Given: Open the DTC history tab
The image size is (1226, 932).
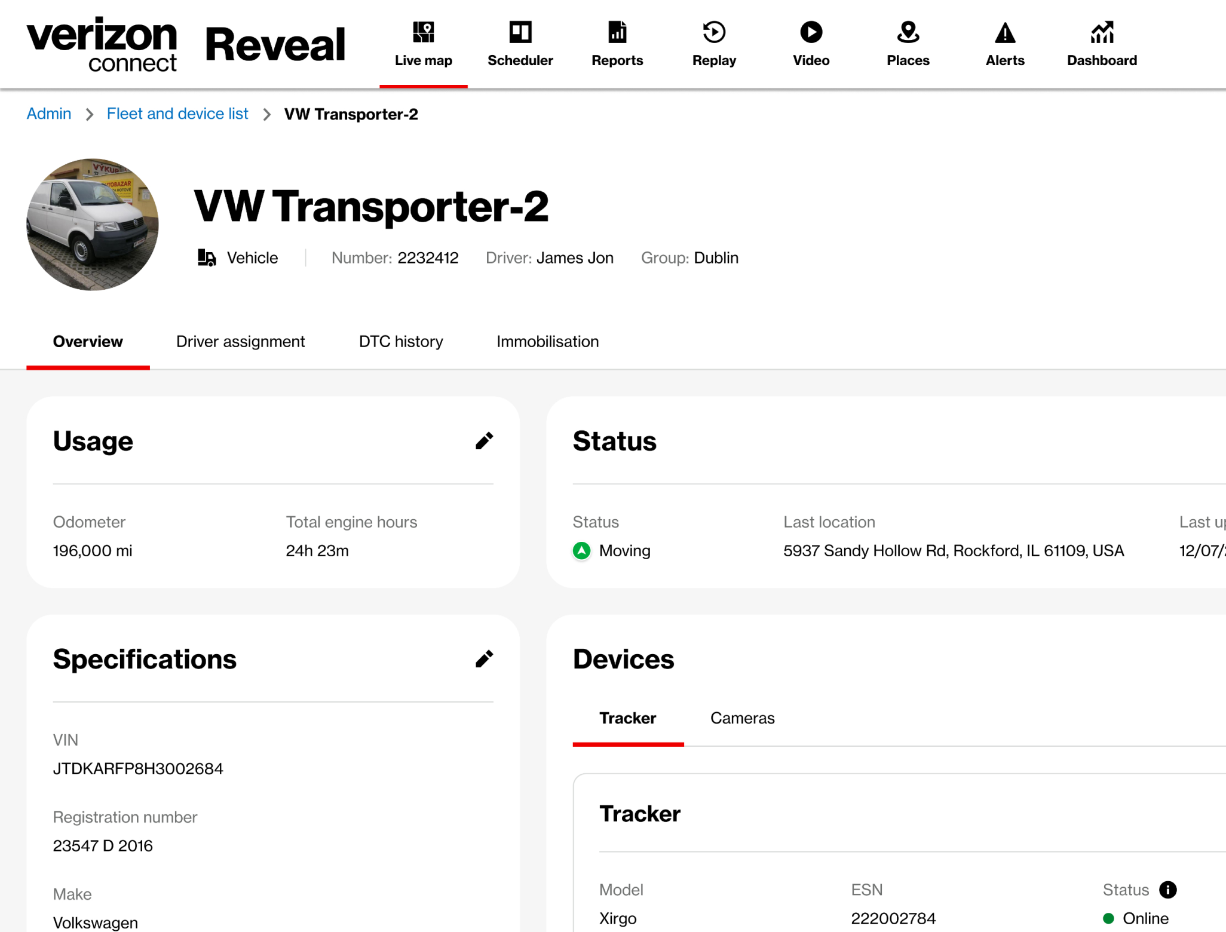Looking at the screenshot, I should point(400,341).
